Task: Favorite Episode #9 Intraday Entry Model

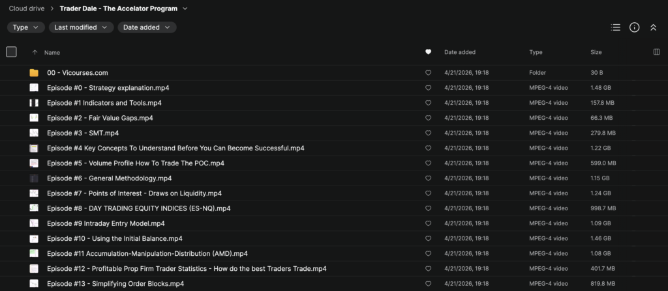Action: 428,223
